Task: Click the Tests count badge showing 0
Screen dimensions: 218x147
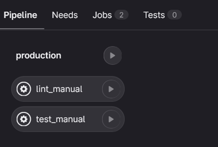Action: [x=174, y=15]
